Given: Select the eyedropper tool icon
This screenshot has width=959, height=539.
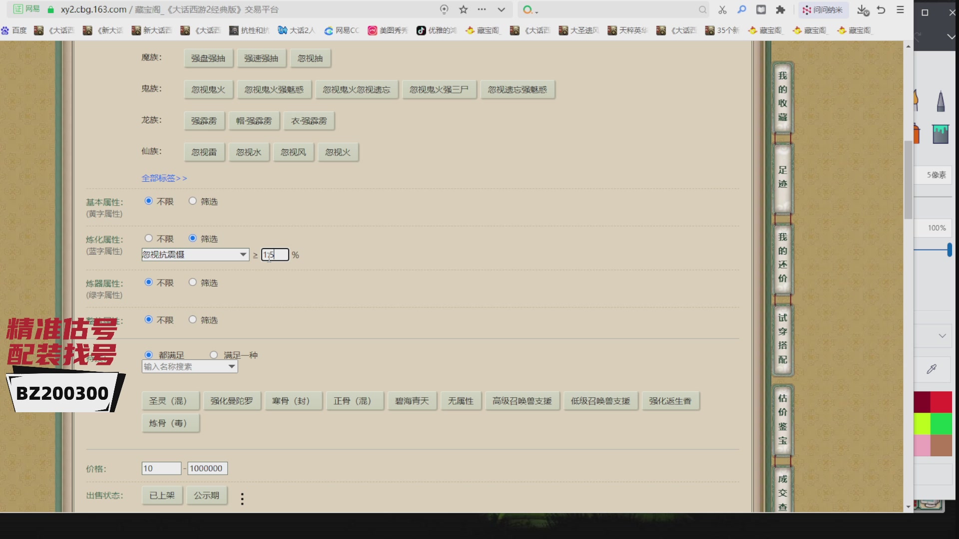Looking at the screenshot, I should [x=932, y=369].
